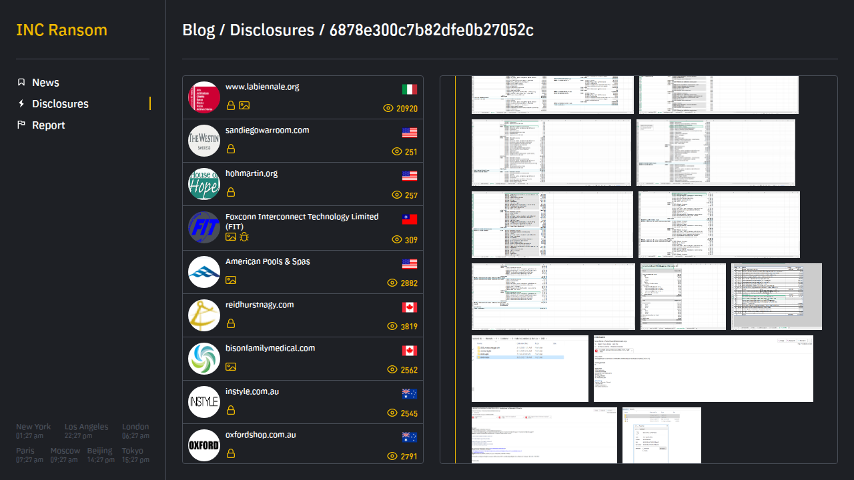Select Report in the sidebar menu
Viewport: 854px width, 480px height.
[49, 125]
